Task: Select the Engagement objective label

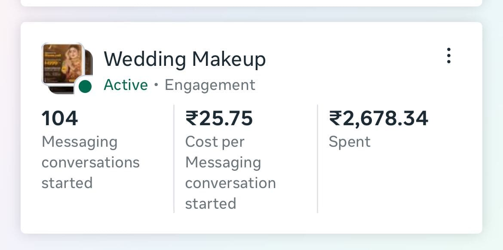Action: [210, 85]
